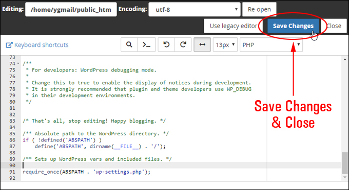Open the Keyboard shortcuts link

[x=42, y=45]
